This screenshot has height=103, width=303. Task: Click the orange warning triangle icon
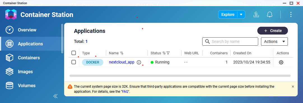[x=70, y=87]
